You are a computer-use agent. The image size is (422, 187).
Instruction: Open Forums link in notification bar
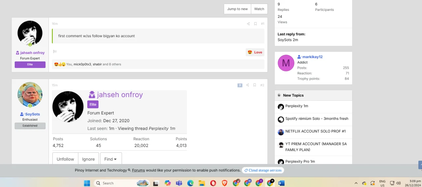click(x=138, y=170)
